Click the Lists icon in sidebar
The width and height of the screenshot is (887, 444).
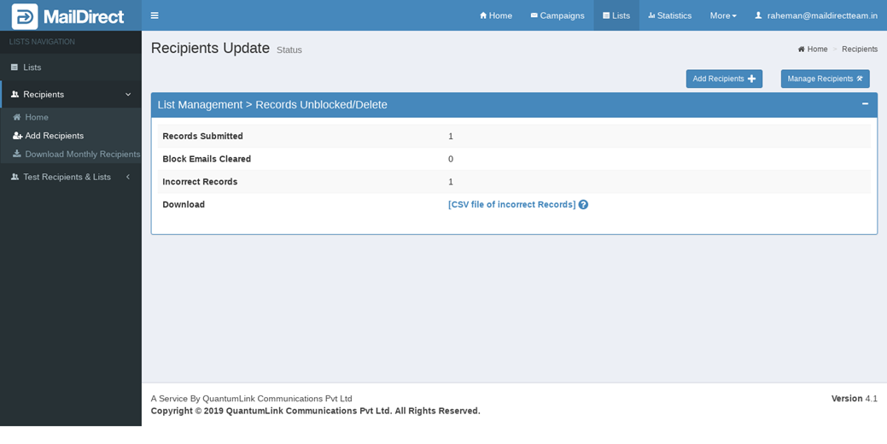pos(15,67)
